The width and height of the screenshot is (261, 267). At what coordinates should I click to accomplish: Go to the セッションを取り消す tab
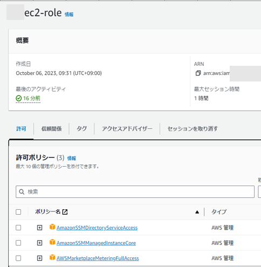193,129
